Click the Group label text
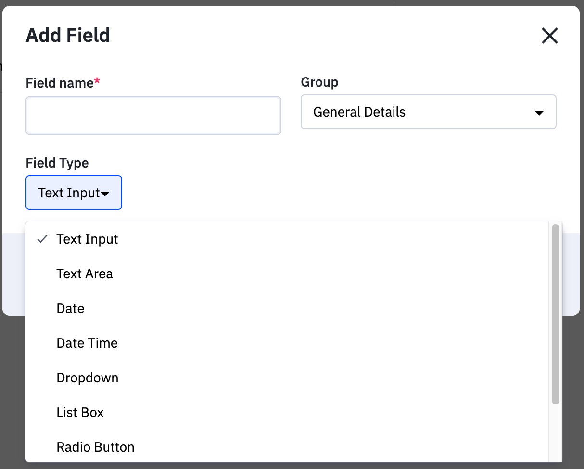 [319, 82]
